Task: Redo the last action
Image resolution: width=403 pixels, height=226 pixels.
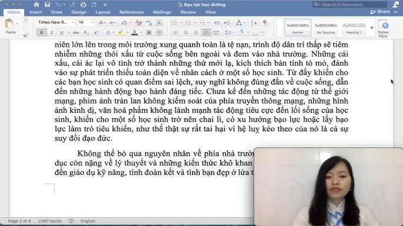Action: pyautogui.click(x=72, y=5)
